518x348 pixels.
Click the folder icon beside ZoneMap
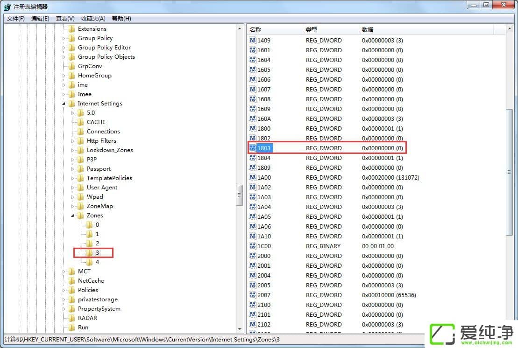click(81, 206)
